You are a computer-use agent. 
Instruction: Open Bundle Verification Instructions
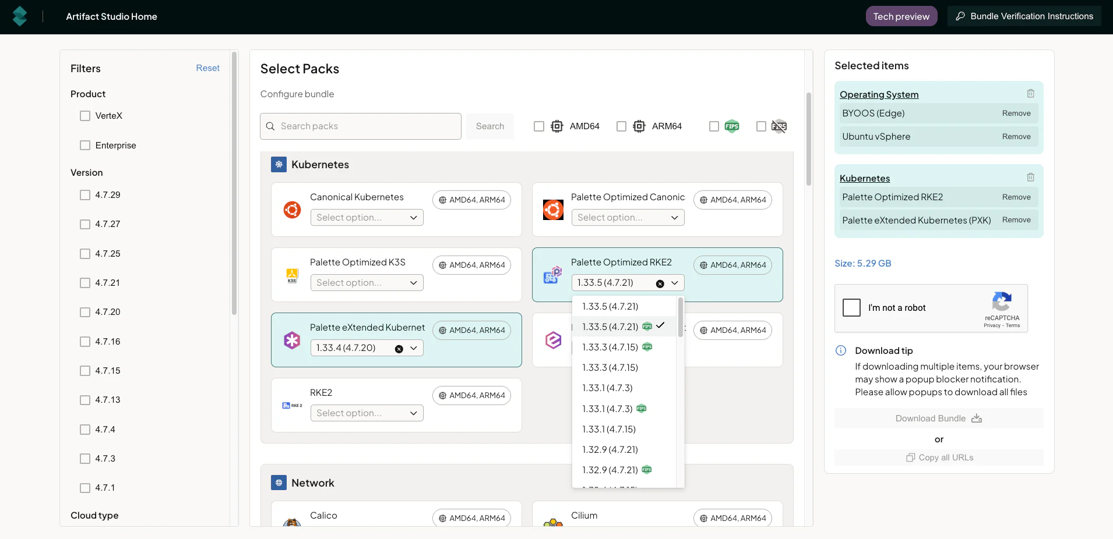(x=1024, y=16)
